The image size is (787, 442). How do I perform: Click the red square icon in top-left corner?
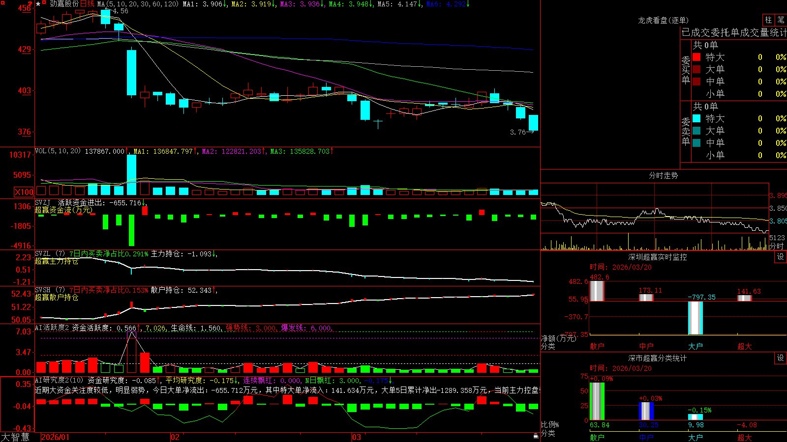[2, 2]
